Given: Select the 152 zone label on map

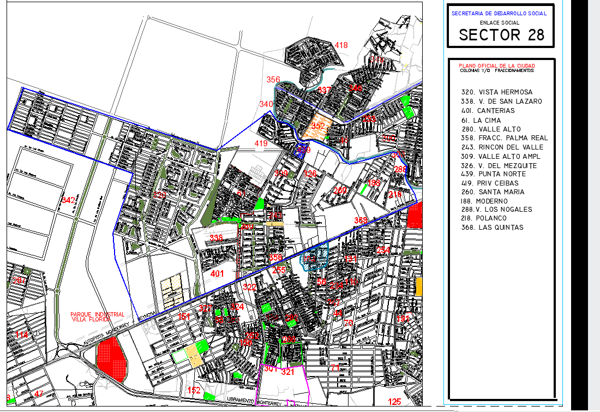Looking at the screenshot, I should coord(194,390).
